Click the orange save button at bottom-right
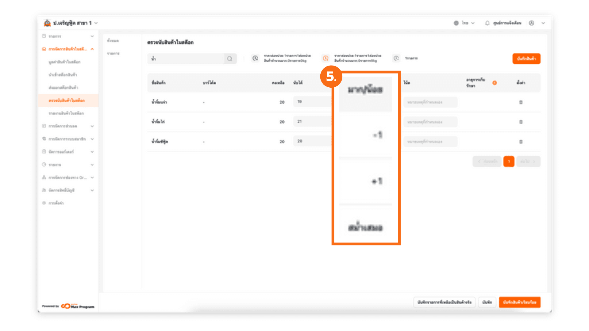This screenshot has height=331, width=589. coord(519,302)
